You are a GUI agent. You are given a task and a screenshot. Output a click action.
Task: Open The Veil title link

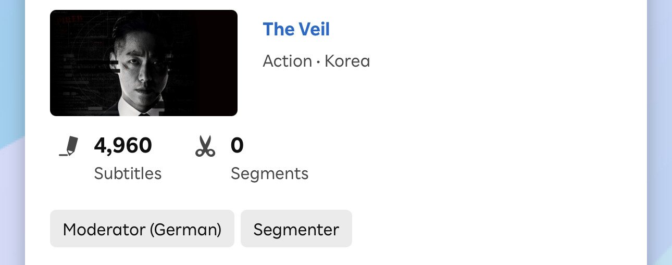click(x=296, y=29)
